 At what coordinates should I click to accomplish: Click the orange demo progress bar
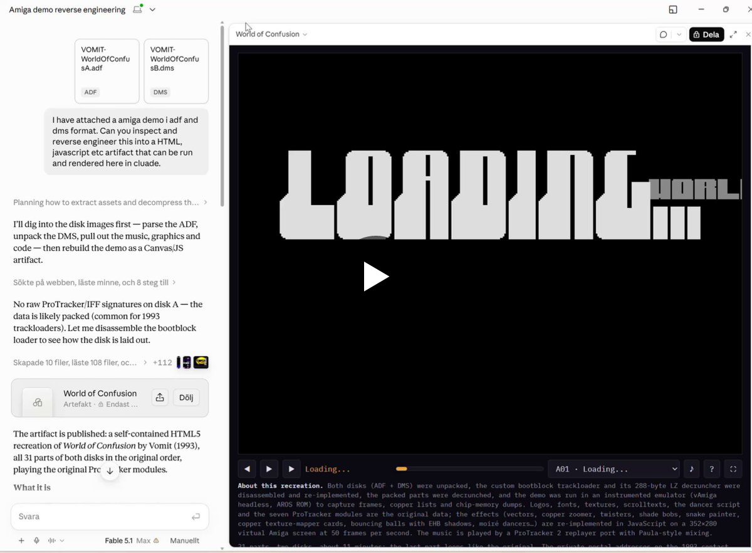coord(469,468)
